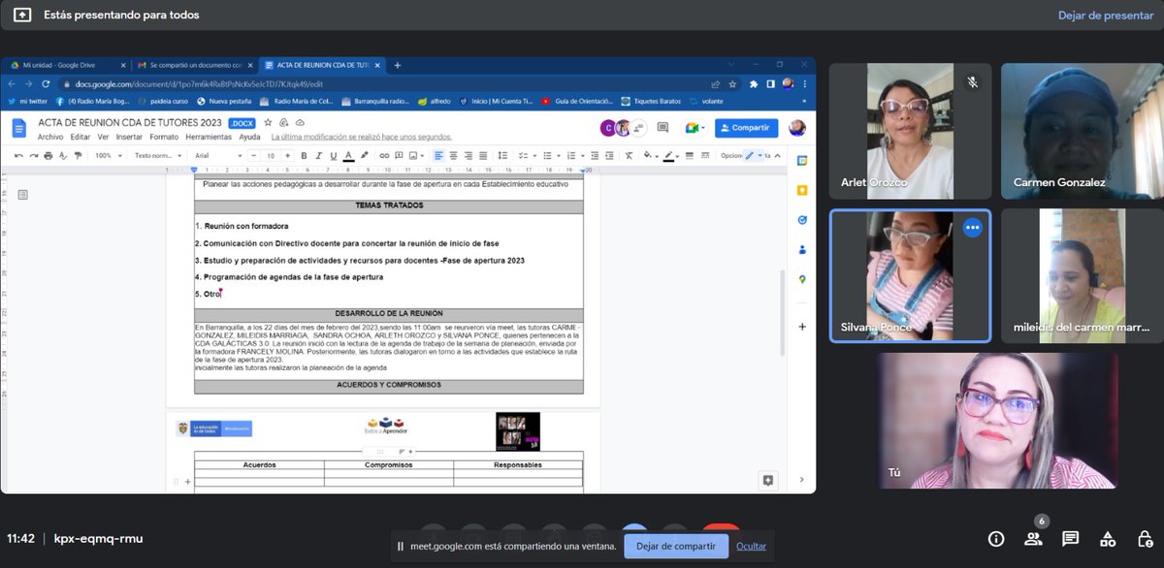Screen dimensions: 1164x568
Task: Decrease indent in Docs toolbar
Action: point(595,155)
